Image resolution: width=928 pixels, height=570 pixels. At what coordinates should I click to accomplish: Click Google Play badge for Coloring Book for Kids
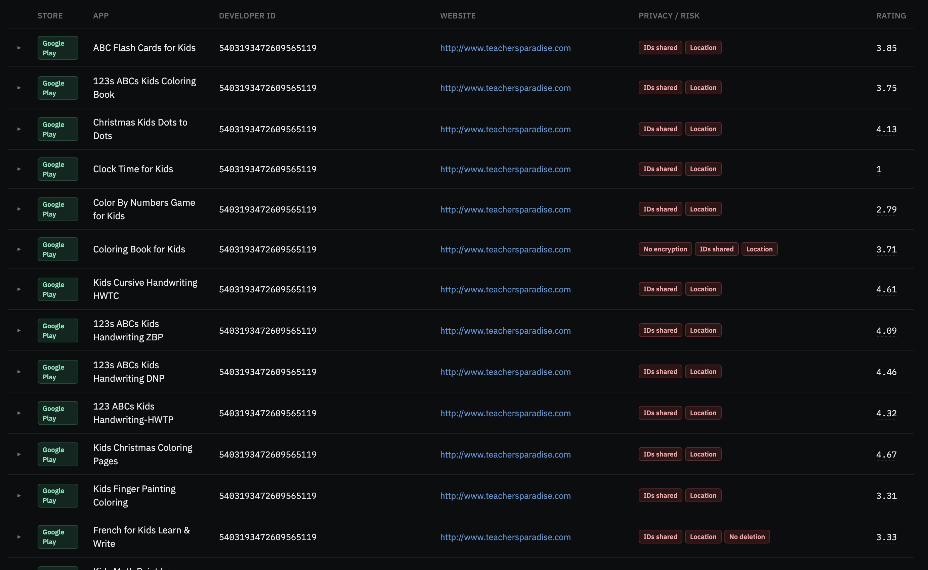(58, 249)
